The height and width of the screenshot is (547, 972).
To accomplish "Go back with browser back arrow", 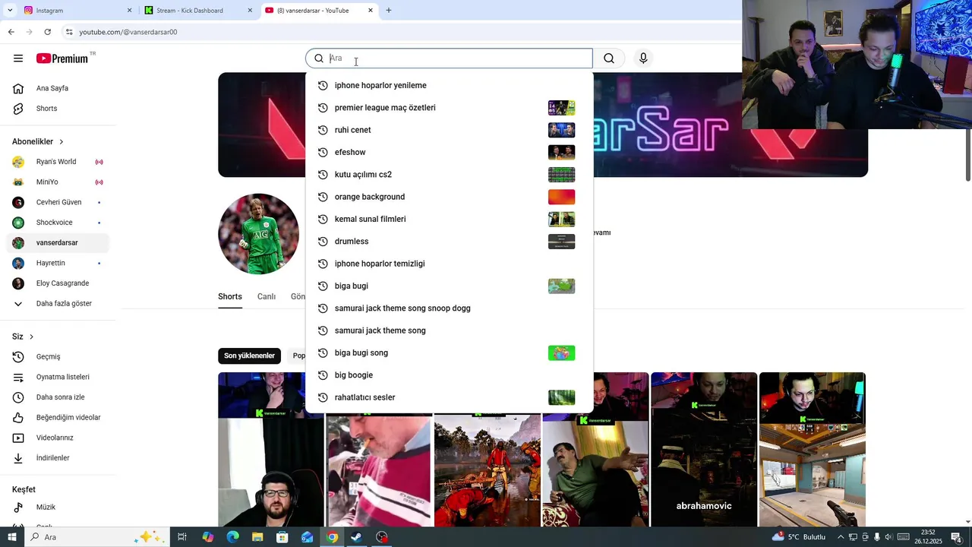I will pos(11,32).
